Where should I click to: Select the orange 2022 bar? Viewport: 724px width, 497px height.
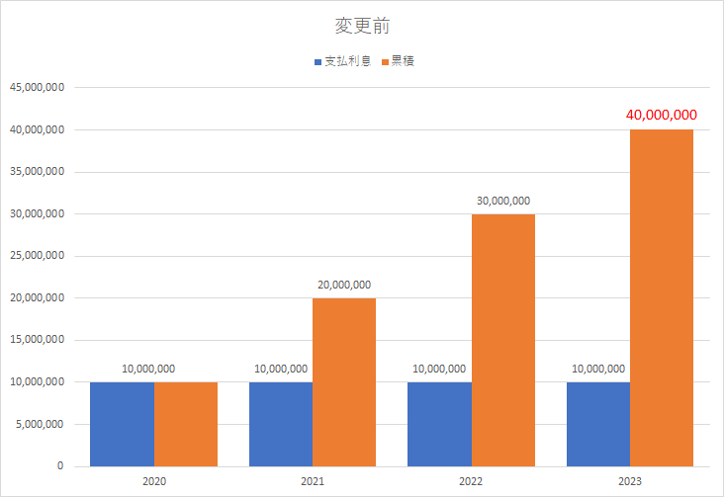(503, 341)
